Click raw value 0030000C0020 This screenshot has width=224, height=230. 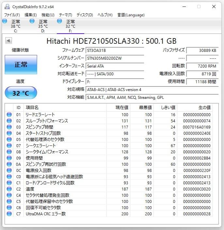pos(197,189)
